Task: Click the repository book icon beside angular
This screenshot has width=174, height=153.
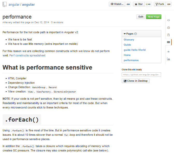Action: tap(5, 5)
